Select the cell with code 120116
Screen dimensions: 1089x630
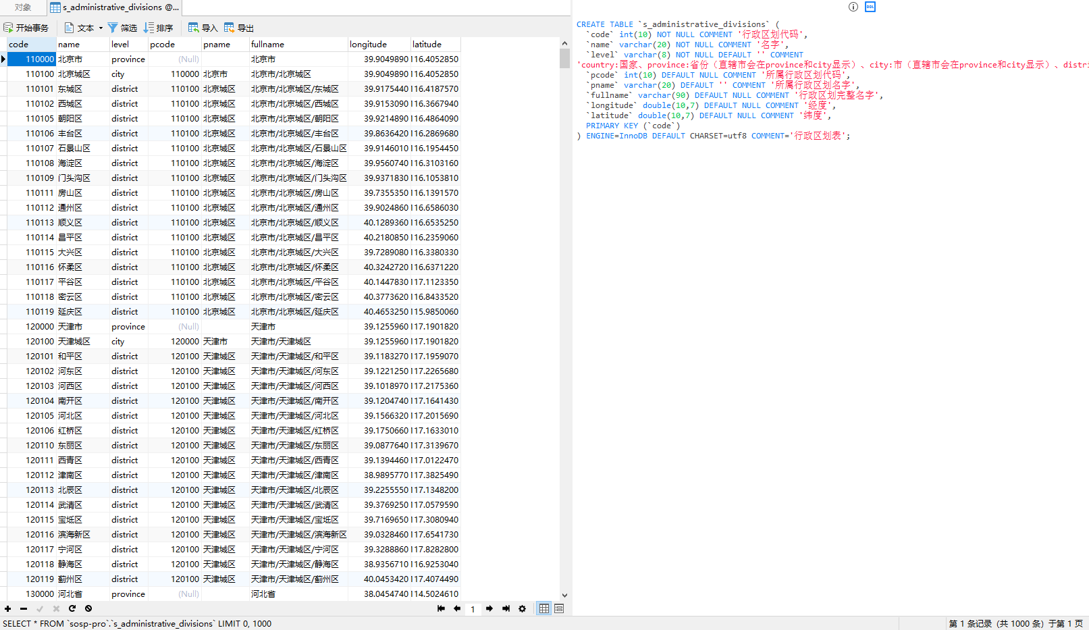point(31,535)
